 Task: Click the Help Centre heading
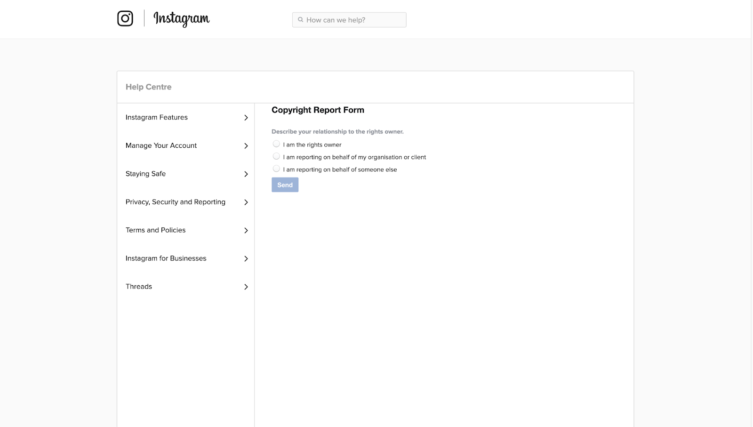click(x=148, y=87)
